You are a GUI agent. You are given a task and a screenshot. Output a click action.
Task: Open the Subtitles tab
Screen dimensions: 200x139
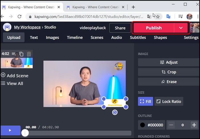point(138,37)
